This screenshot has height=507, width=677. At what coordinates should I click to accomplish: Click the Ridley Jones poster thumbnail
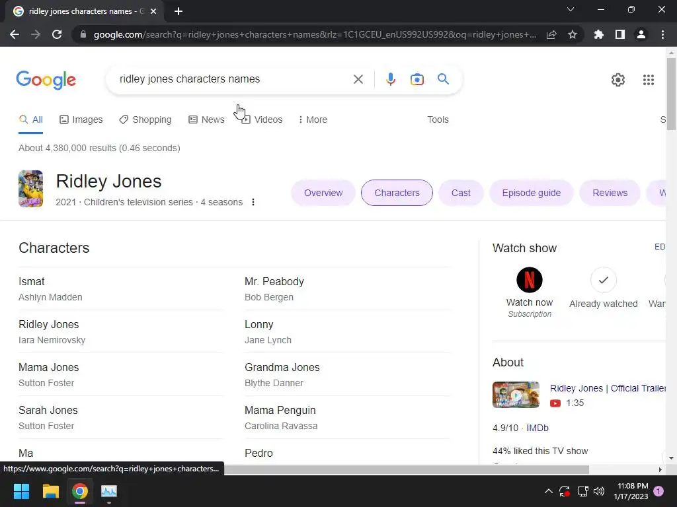click(x=30, y=189)
